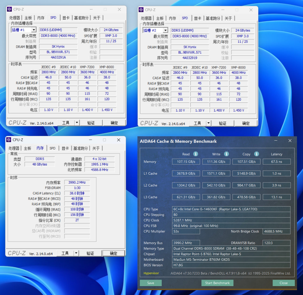Image resolution: width=303 pixels, height=295 pixels.
Task: Switch to SPD tab in memory CPU-Z window
Action: tap(53, 148)
